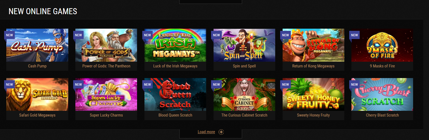Launch Cherry Blast Scratch game image
429x140 pixels.
[x=382, y=94]
